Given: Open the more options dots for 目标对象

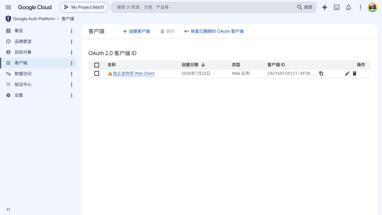Looking at the screenshot, I should (72, 53).
